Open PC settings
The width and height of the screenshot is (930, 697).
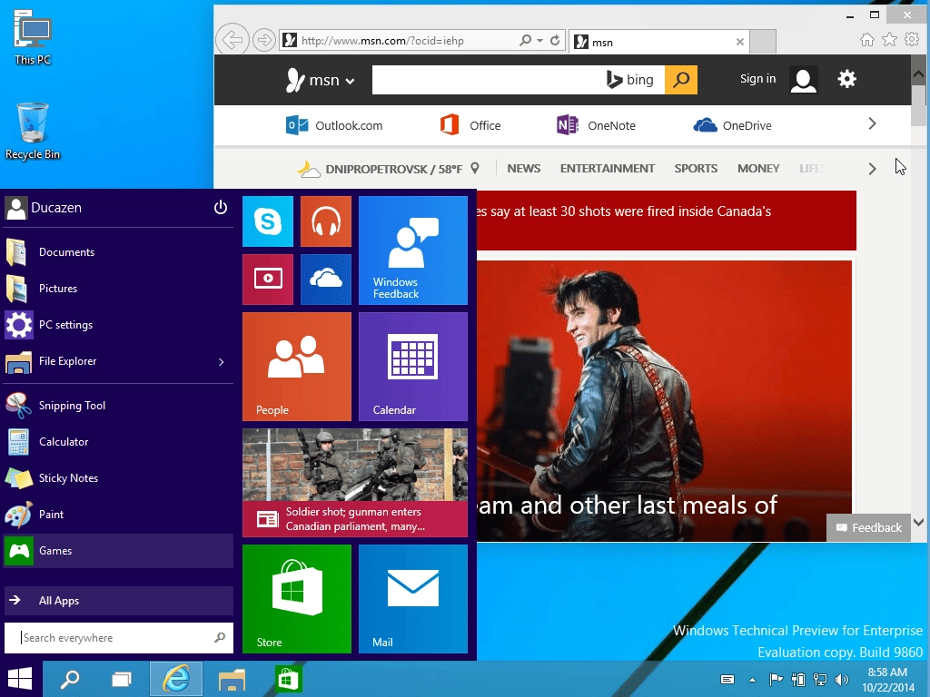click(119, 325)
